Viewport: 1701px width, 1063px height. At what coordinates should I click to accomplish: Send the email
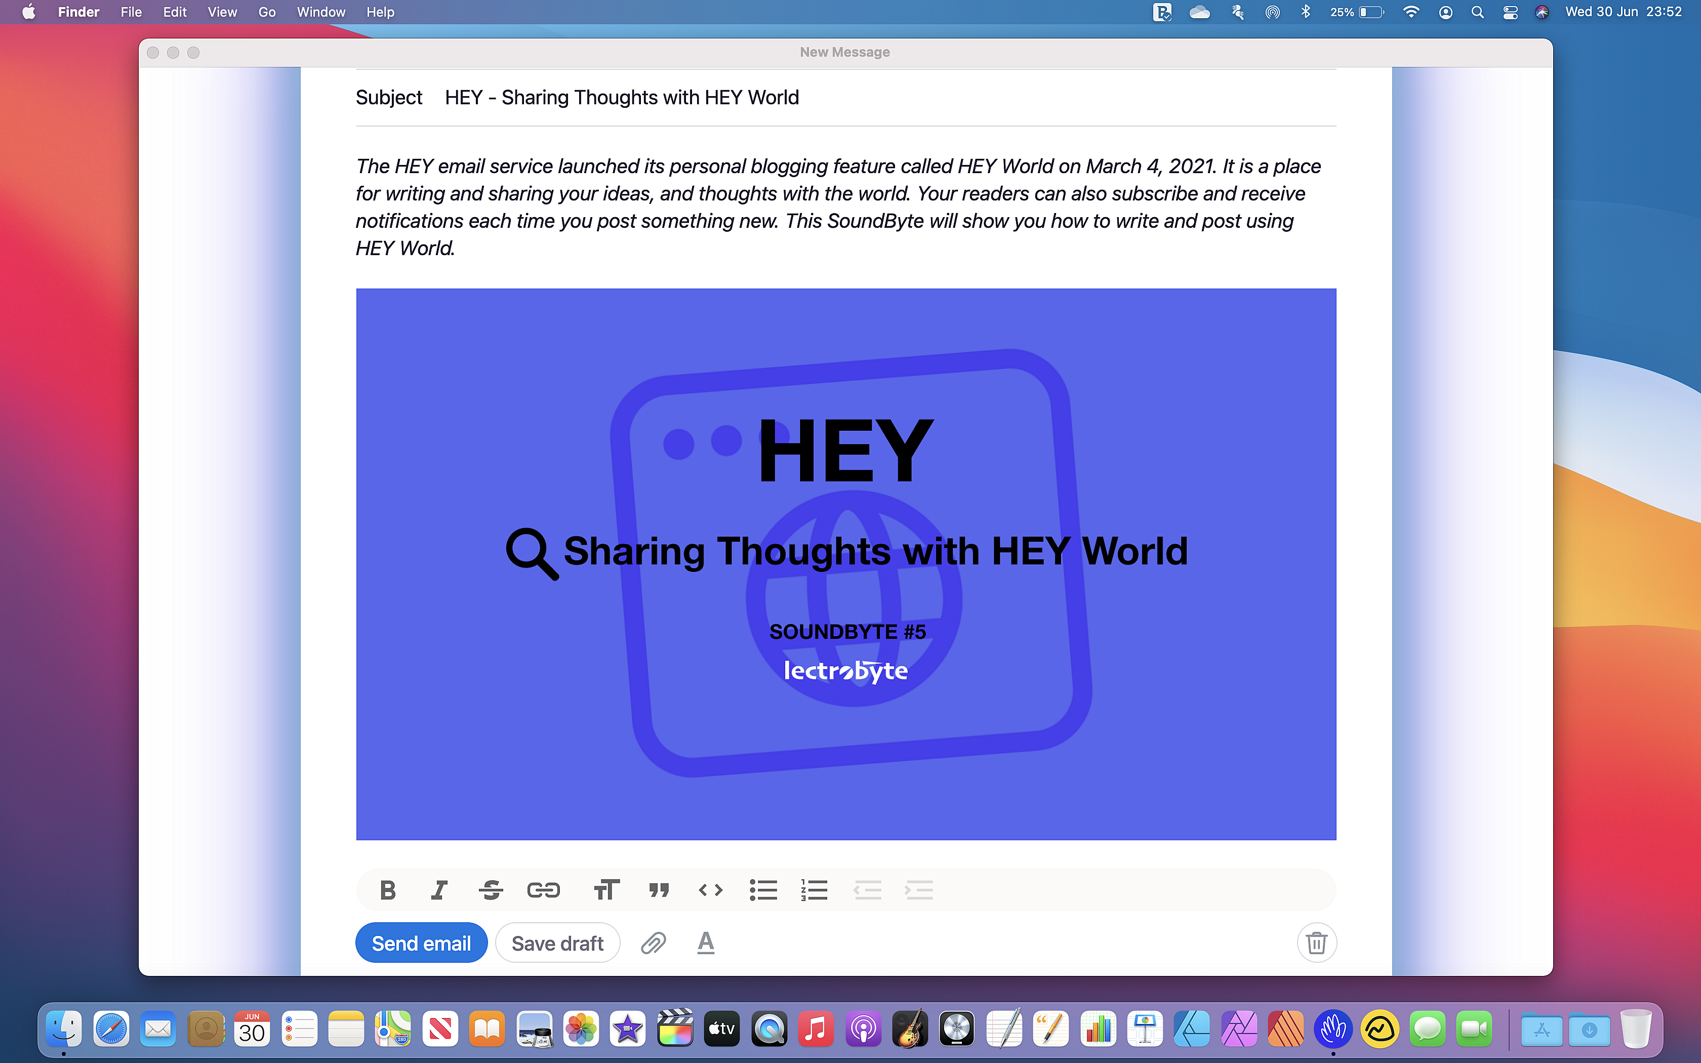[x=421, y=943]
